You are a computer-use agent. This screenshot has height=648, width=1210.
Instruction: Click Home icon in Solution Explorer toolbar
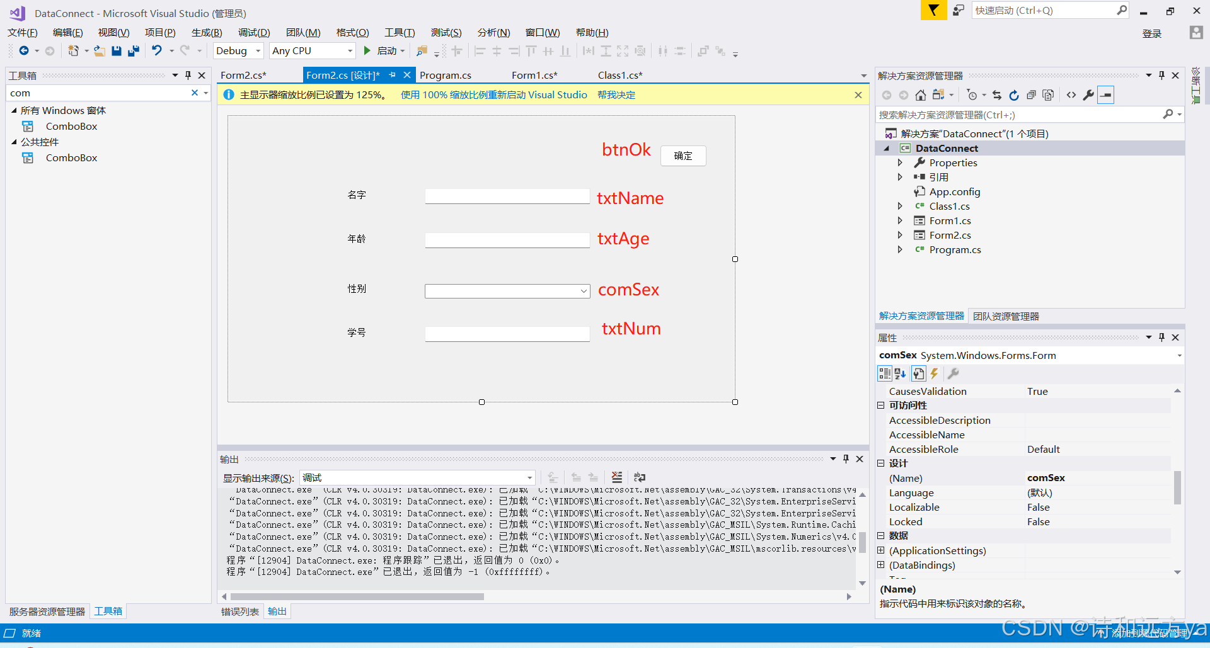(x=921, y=95)
